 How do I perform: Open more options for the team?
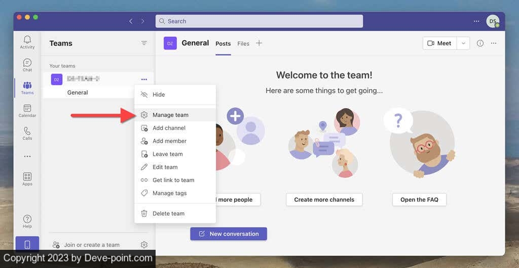[x=144, y=79]
